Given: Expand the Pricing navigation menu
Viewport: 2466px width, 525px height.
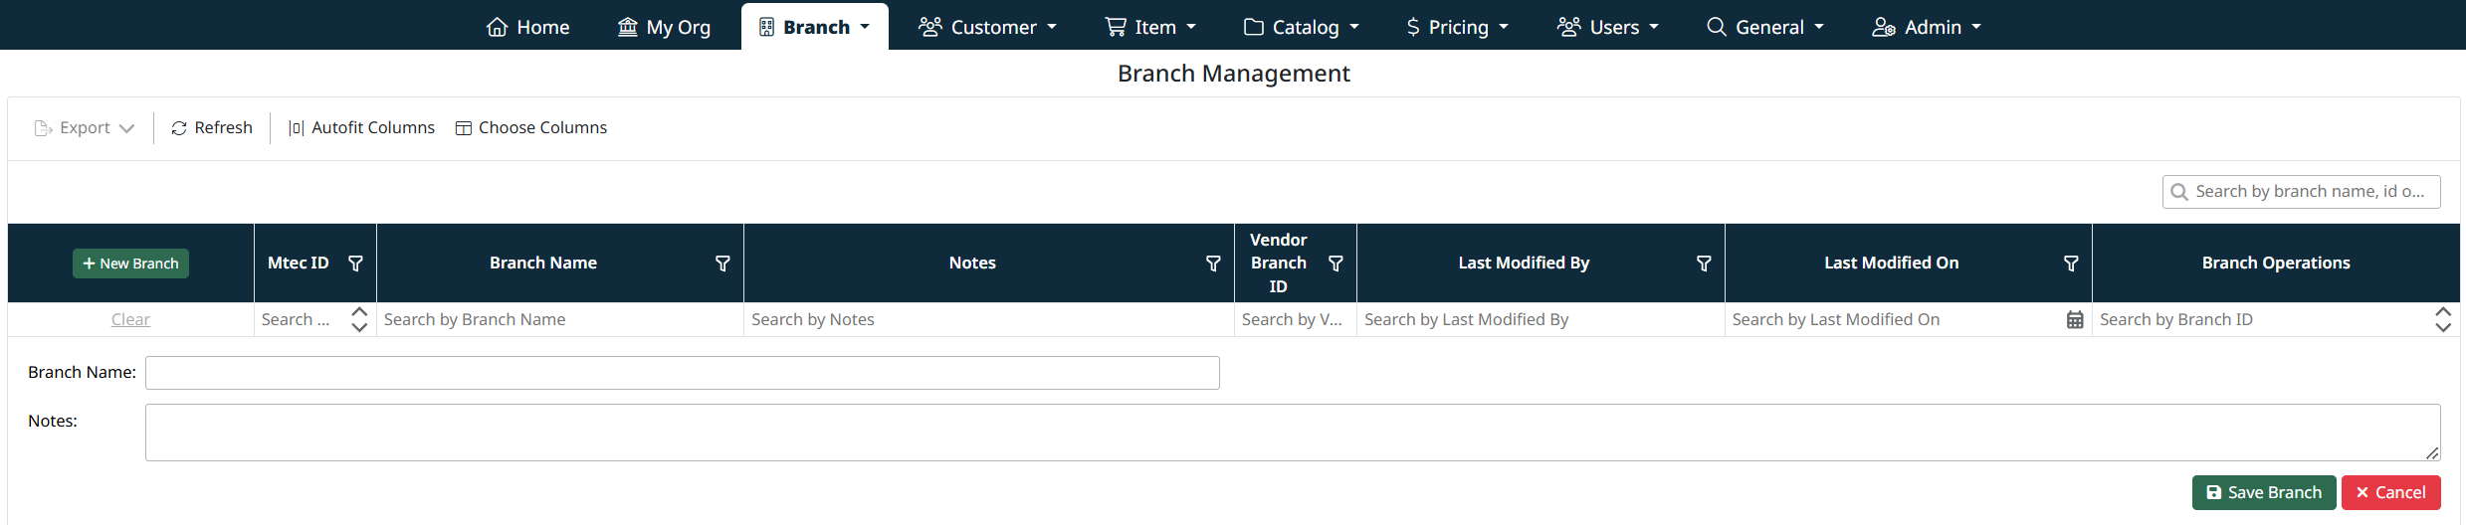Looking at the screenshot, I should click(1457, 27).
